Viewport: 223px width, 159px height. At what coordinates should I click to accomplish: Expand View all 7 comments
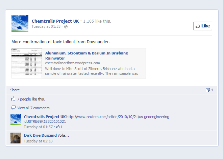[33, 108]
